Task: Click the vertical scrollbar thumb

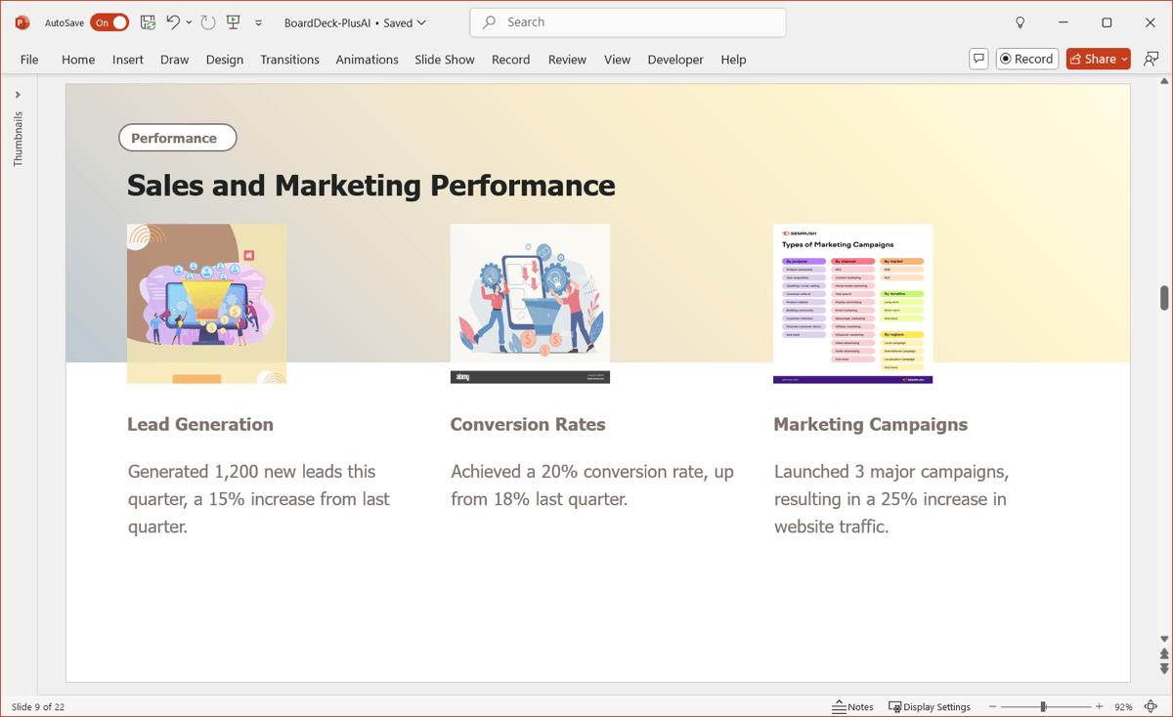Action: 1164,298
